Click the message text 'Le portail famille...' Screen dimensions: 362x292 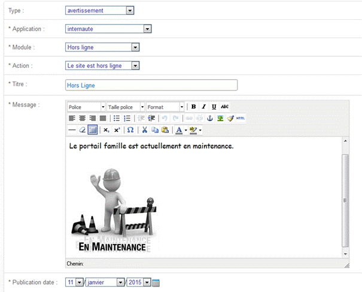(x=151, y=146)
